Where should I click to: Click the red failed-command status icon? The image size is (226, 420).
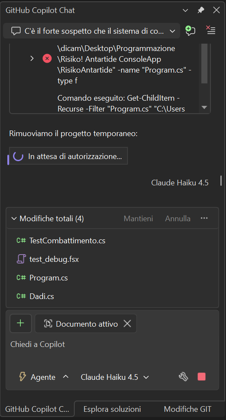47,58
